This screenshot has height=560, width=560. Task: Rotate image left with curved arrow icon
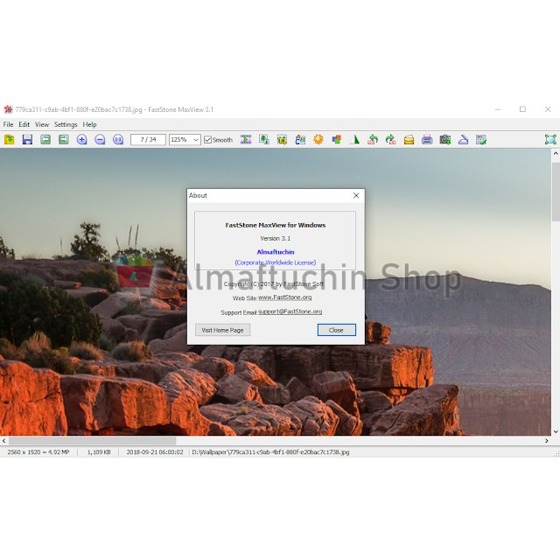click(x=373, y=139)
